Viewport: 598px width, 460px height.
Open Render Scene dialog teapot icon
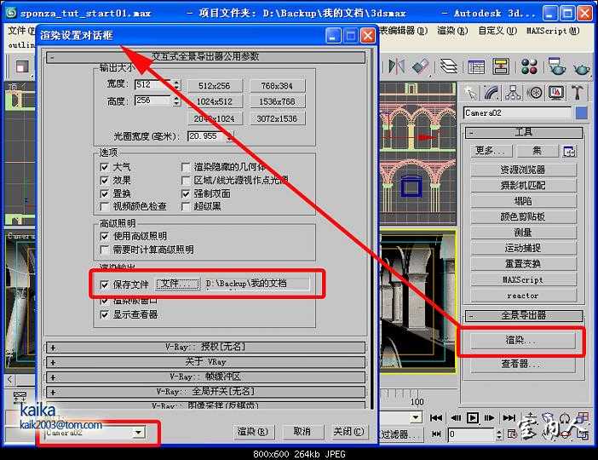coord(556,66)
